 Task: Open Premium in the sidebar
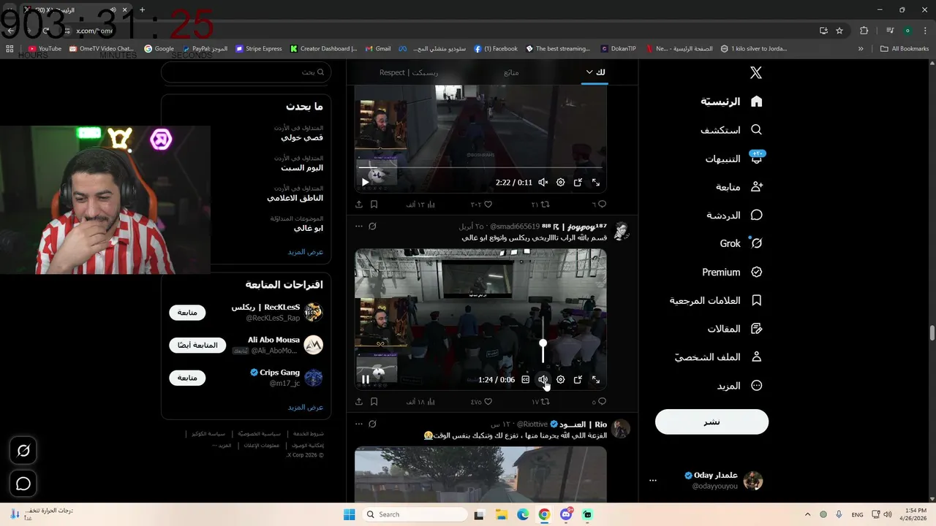732,272
